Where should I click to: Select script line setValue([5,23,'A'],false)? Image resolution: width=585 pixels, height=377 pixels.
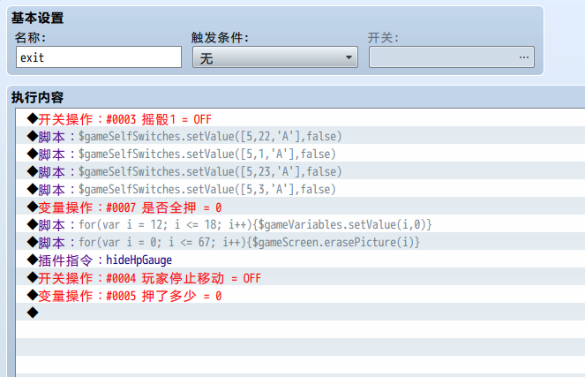coord(300,171)
